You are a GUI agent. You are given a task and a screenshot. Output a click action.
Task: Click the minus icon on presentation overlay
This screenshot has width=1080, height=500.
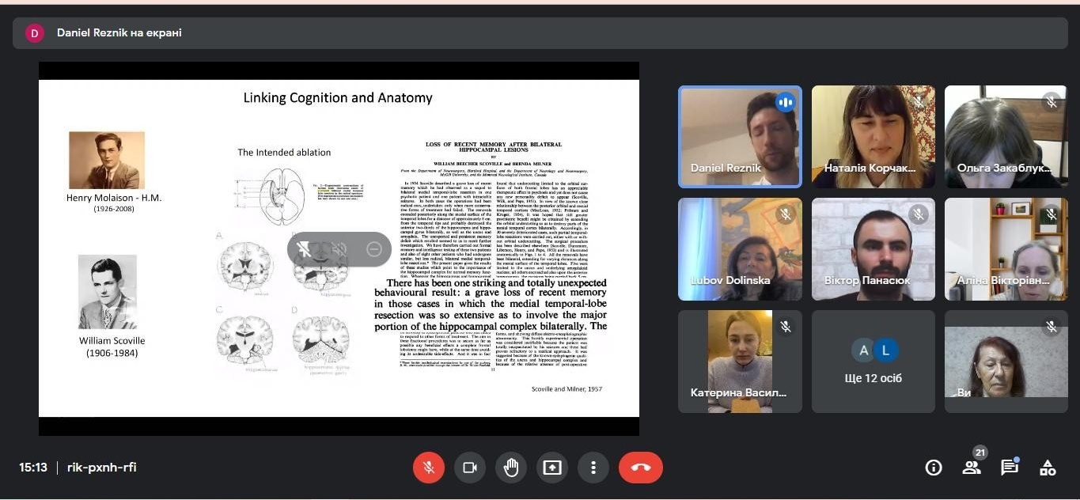click(374, 250)
